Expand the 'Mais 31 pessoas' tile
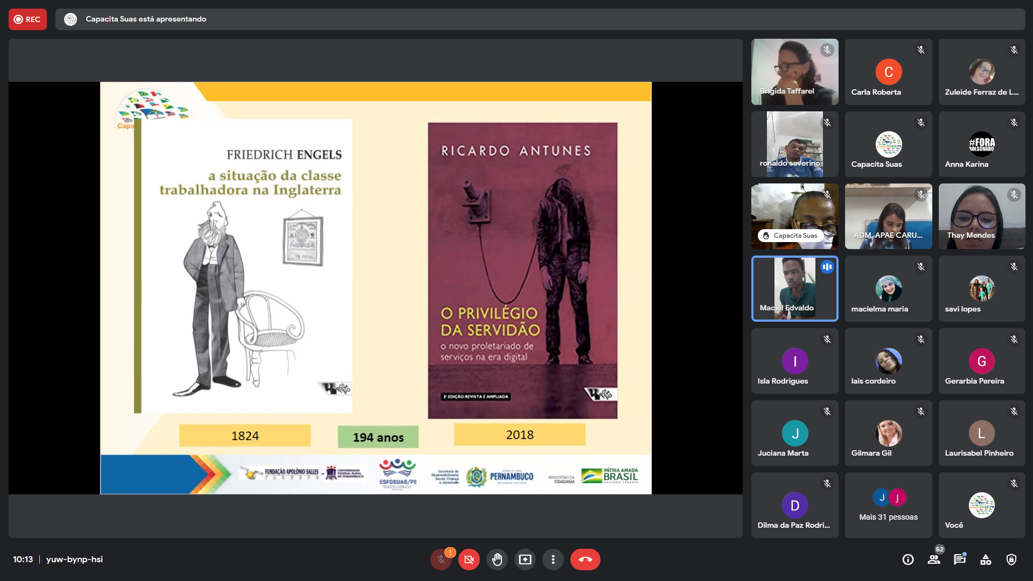The width and height of the screenshot is (1033, 581). coord(888,505)
